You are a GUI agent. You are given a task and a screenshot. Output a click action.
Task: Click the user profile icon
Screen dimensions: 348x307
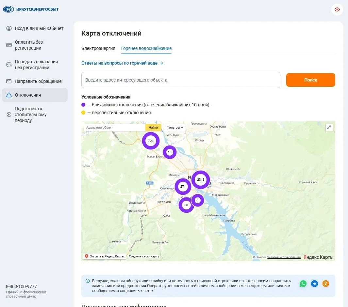point(9,28)
